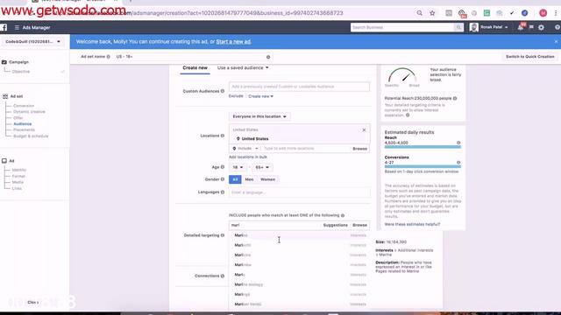Go to Conversion in the Ad set tree
The image size is (561, 315).
24,106
